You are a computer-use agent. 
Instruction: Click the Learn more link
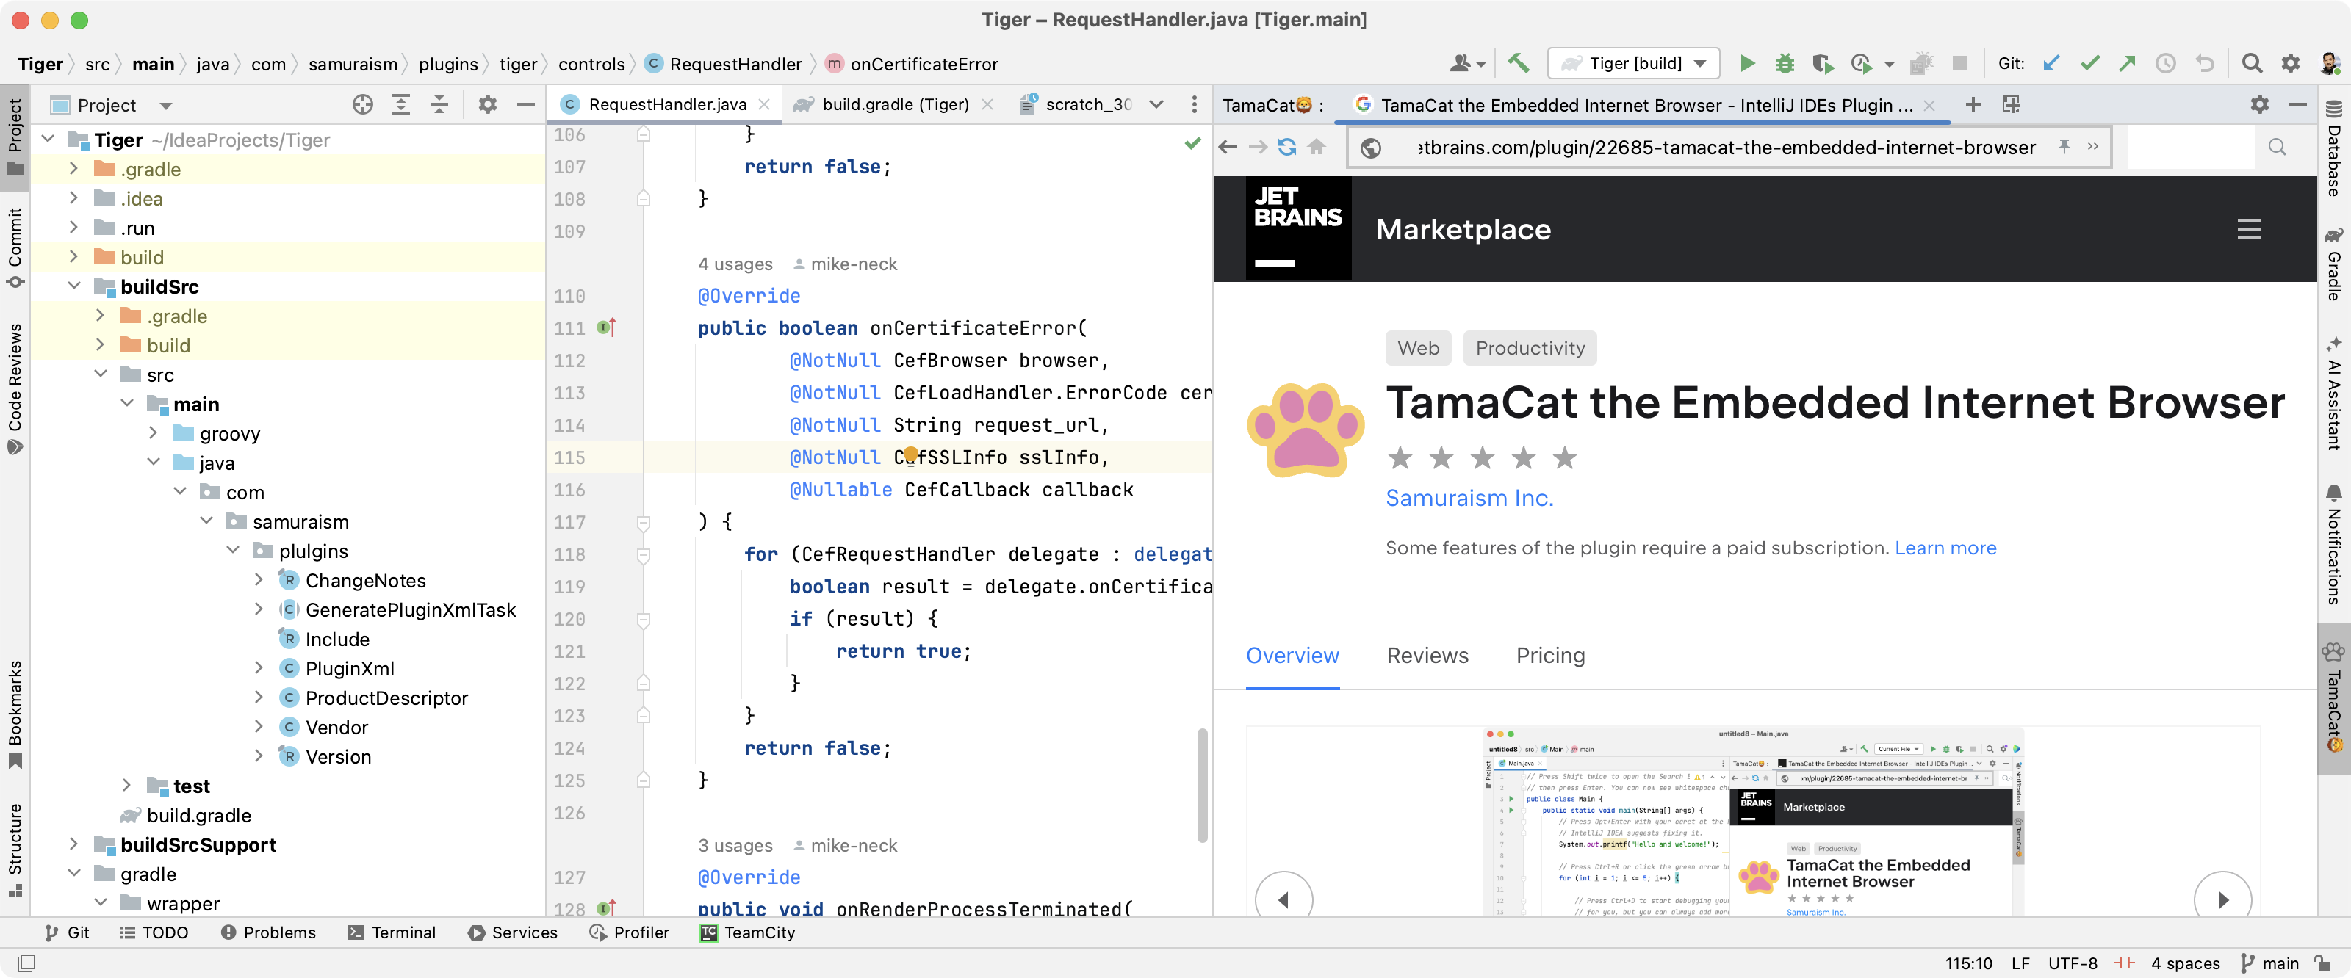coord(1945,548)
